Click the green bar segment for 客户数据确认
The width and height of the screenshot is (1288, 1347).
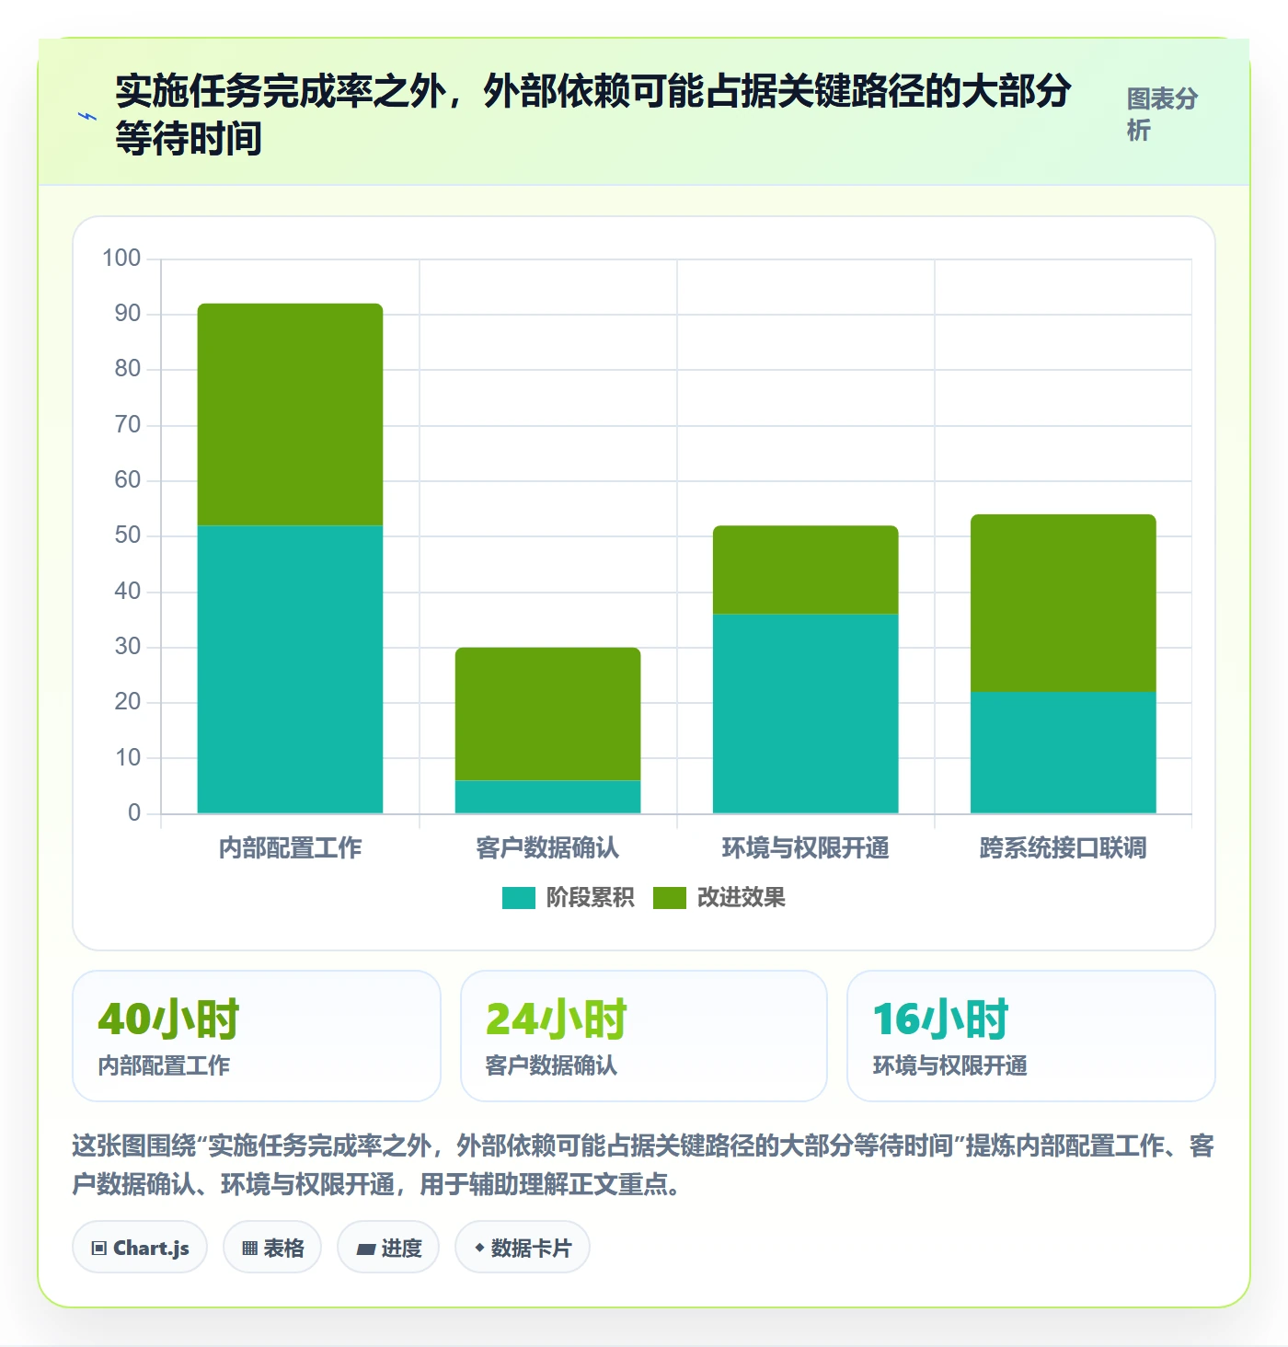pyautogui.click(x=547, y=714)
